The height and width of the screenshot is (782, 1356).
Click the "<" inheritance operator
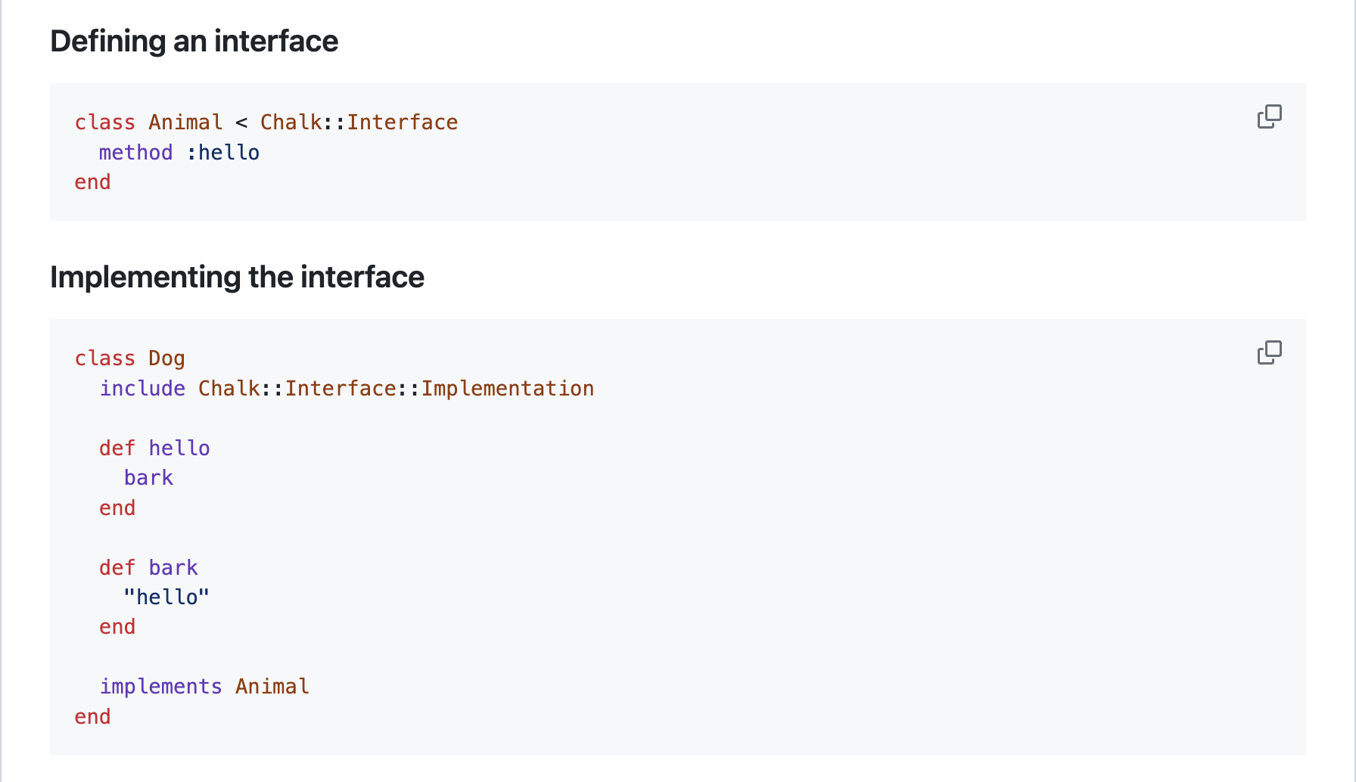click(241, 123)
